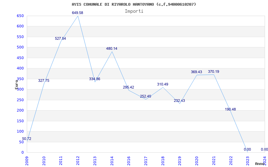Click the 2013 x-axis year label
Image resolution: width=268 pixels, height=167 pixels.
click(x=95, y=161)
